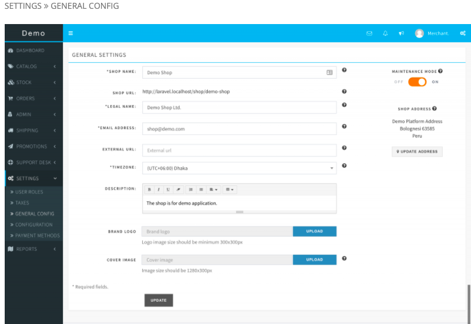
Task: Click help icon beside External URL field
Action: [x=344, y=148]
